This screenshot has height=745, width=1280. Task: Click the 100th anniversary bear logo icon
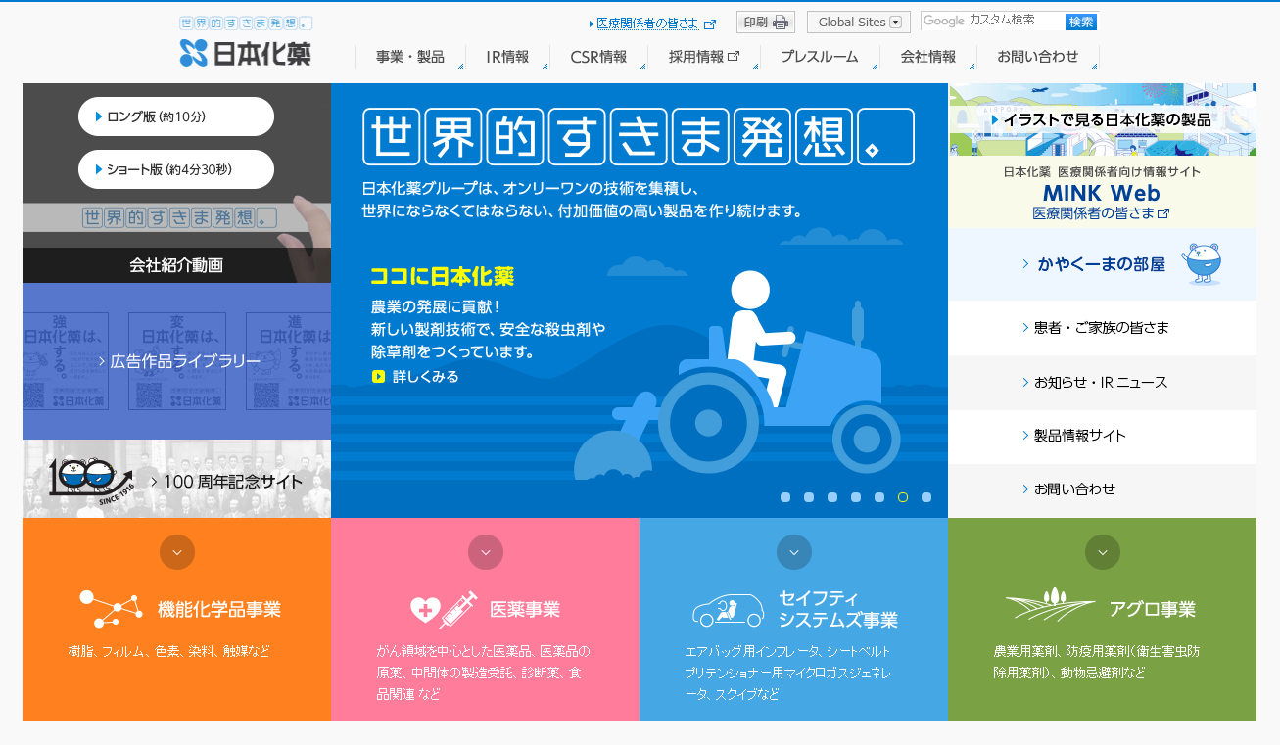pyautogui.click(x=91, y=480)
